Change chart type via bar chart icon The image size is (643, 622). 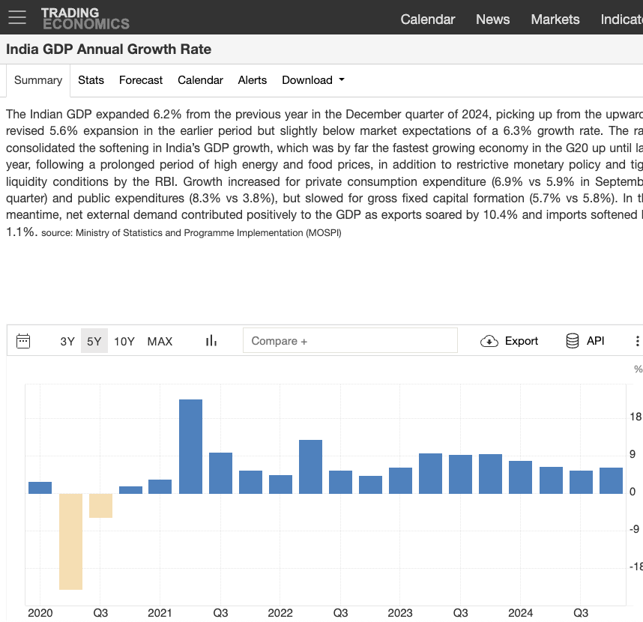point(211,341)
